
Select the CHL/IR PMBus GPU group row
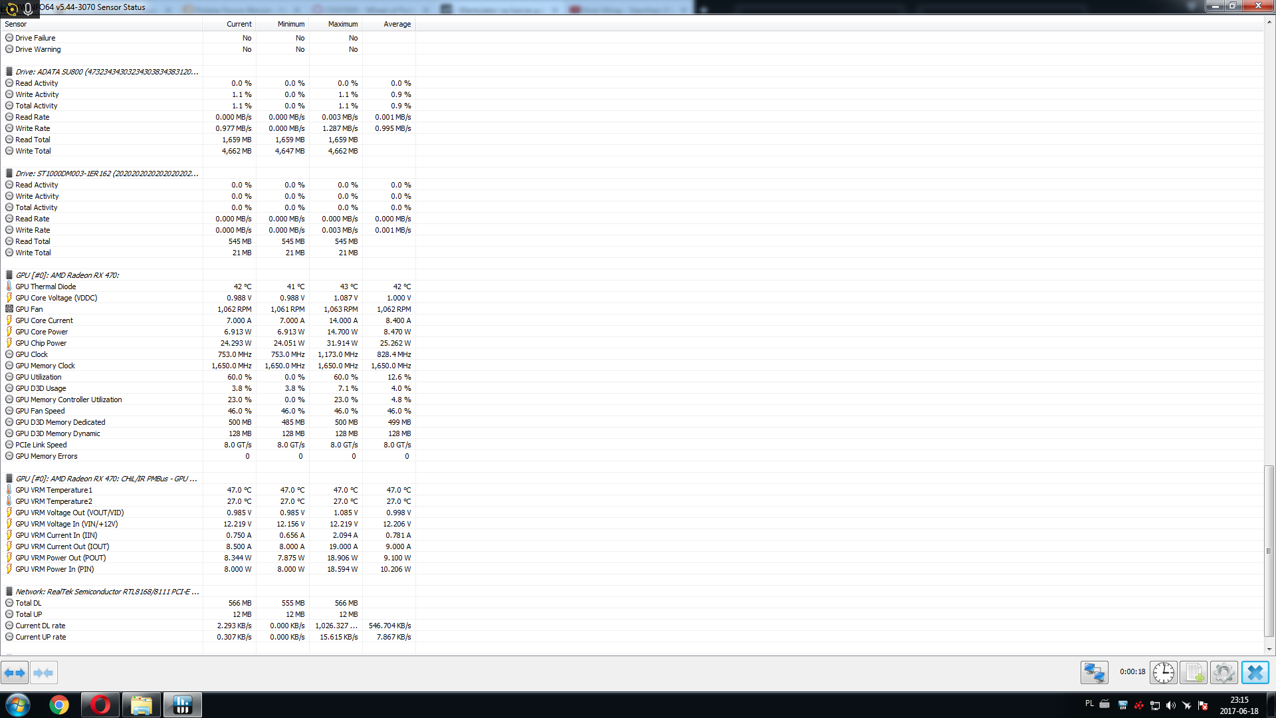coord(208,479)
